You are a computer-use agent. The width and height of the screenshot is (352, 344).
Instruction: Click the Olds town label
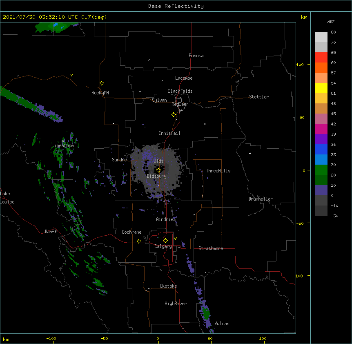point(158,161)
